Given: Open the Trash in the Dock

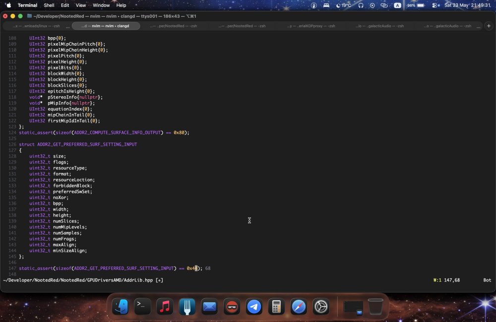Looking at the screenshot, I should (x=375, y=307).
